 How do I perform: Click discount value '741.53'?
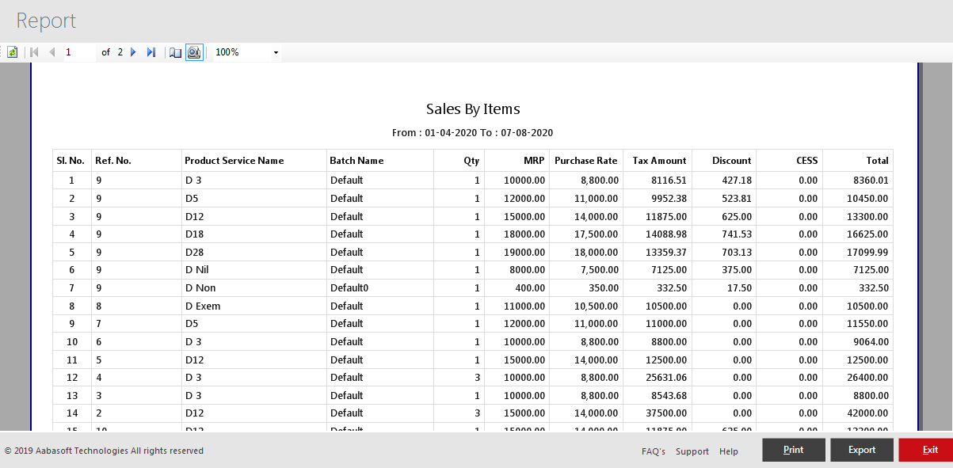click(737, 234)
